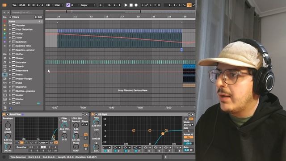Click the browser search field

tap(27, 13)
